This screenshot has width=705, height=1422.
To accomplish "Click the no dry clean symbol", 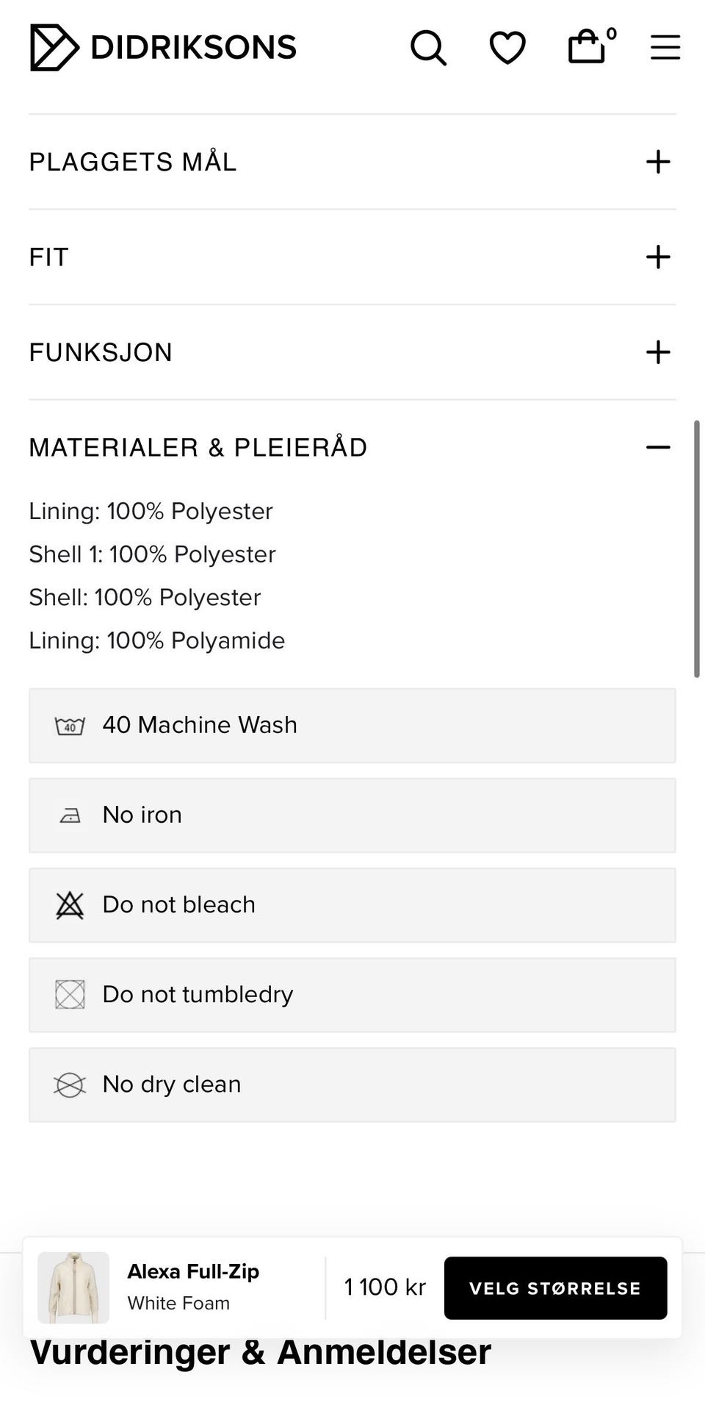I will coord(70,1085).
